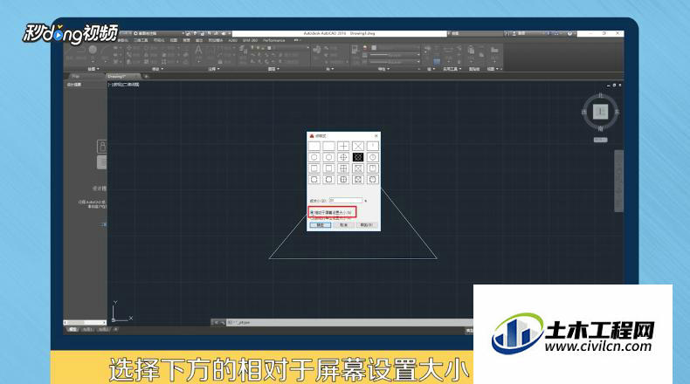Select the square with dot point style
The image size is (690, 384).
click(x=314, y=168)
